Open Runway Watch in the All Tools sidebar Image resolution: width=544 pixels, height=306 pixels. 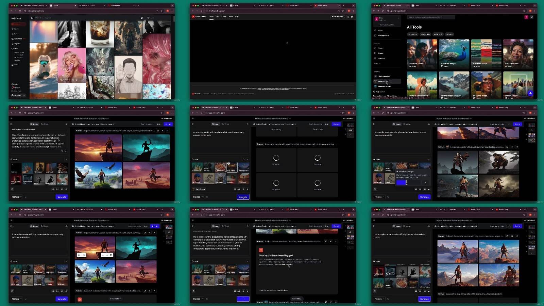pos(381,35)
